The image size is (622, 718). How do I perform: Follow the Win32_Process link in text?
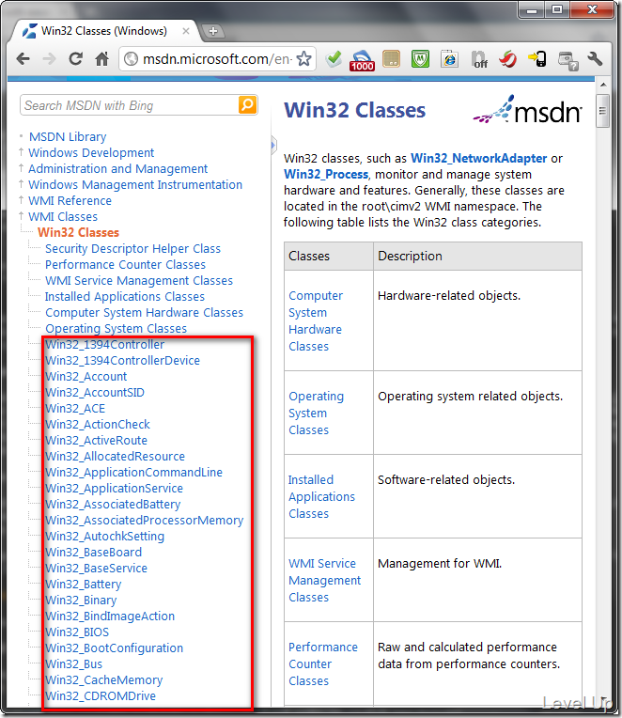coord(325,175)
